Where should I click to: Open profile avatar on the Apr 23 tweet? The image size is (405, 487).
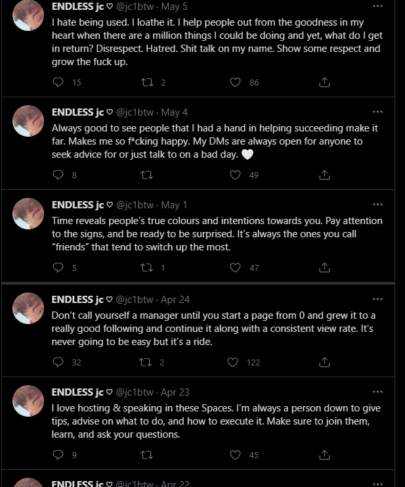(28, 402)
